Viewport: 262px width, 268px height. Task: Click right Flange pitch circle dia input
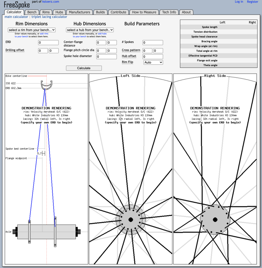[112, 51]
